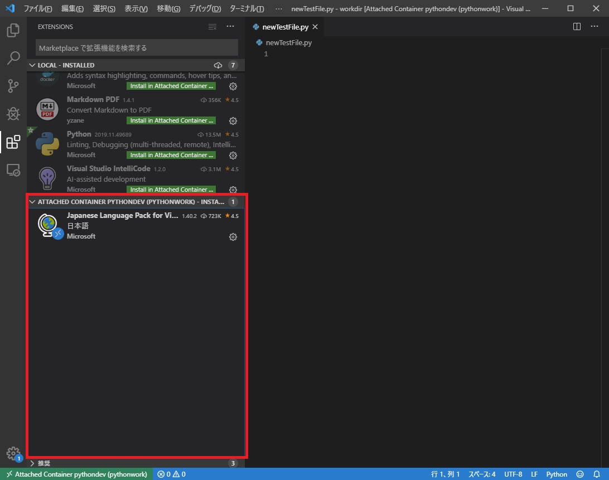Install IntelliCode in Attached Container
This screenshot has height=480, width=609.
pyautogui.click(x=171, y=190)
